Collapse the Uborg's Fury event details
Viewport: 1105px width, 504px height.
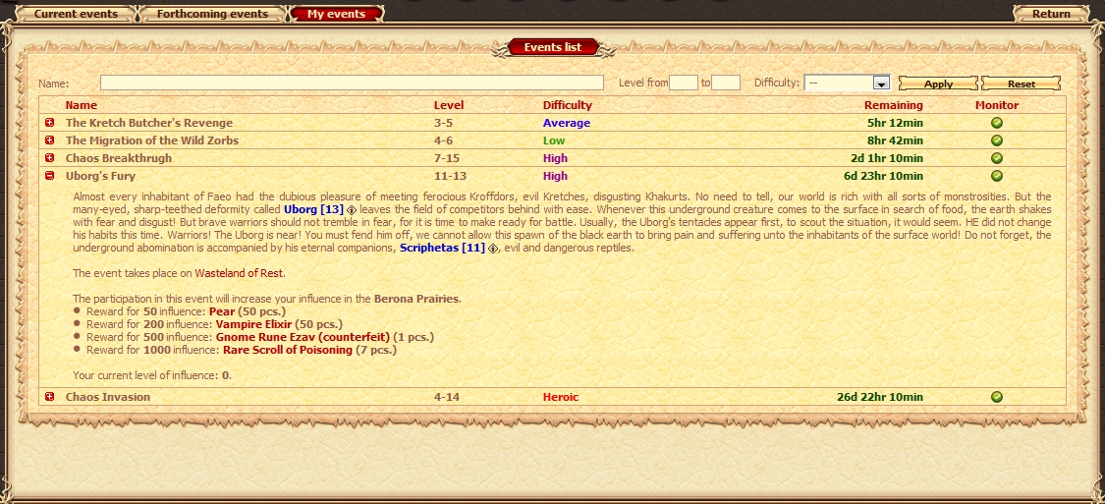[x=50, y=176]
